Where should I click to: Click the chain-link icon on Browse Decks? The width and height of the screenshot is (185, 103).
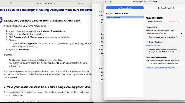point(119,8)
